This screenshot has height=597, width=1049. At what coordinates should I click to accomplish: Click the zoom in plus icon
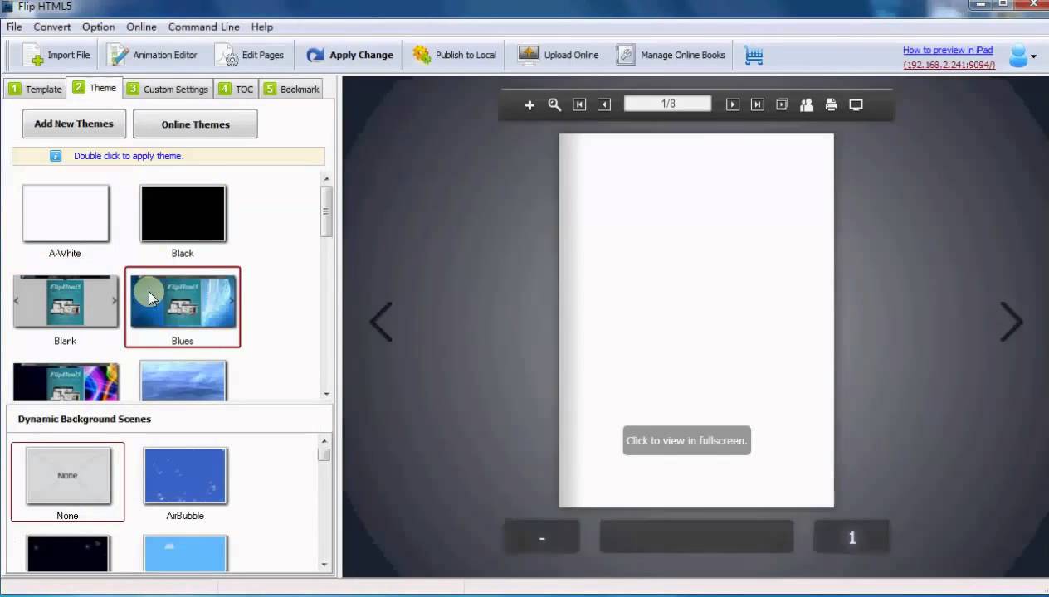pyautogui.click(x=529, y=104)
